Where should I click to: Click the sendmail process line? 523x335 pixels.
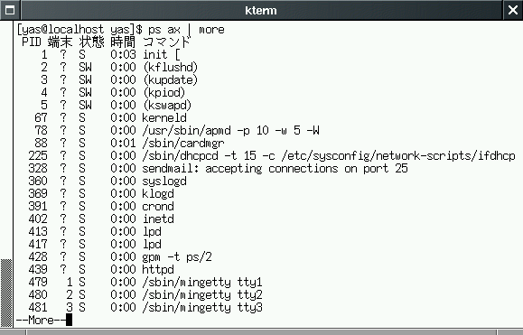[x=218, y=168]
